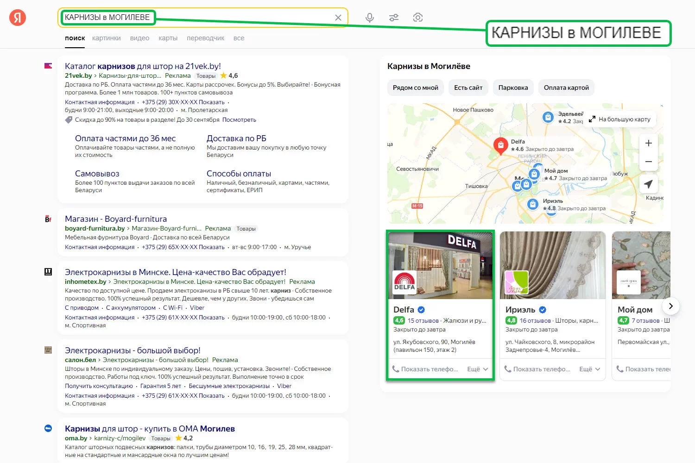Viewport: 695px width, 463px height.
Task: Click the red Delfa map pin
Action: (500, 145)
